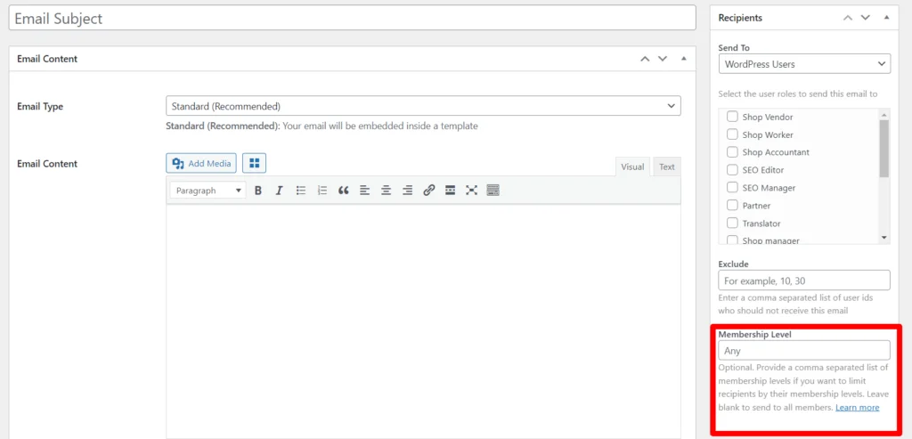This screenshot has height=439, width=912.
Task: Check the Translator role
Action: 732,224
